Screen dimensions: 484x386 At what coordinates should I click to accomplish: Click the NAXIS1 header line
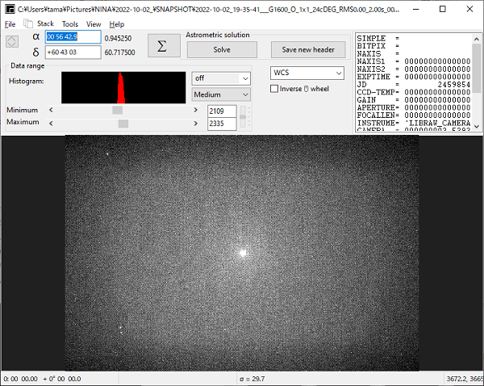click(414, 61)
